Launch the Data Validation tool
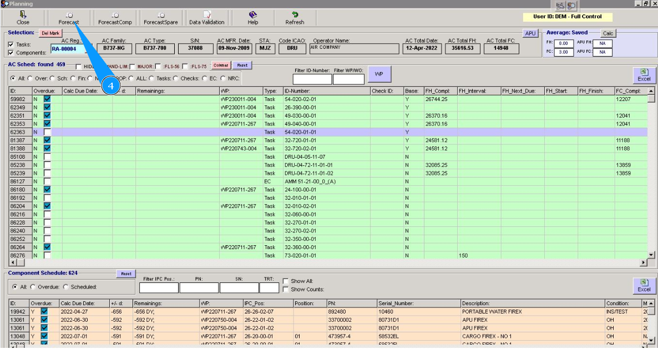The width and height of the screenshot is (658, 349). click(206, 18)
